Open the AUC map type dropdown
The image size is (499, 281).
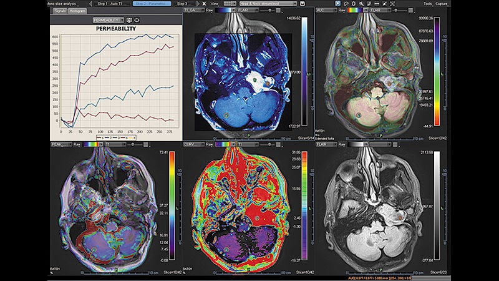(326, 10)
